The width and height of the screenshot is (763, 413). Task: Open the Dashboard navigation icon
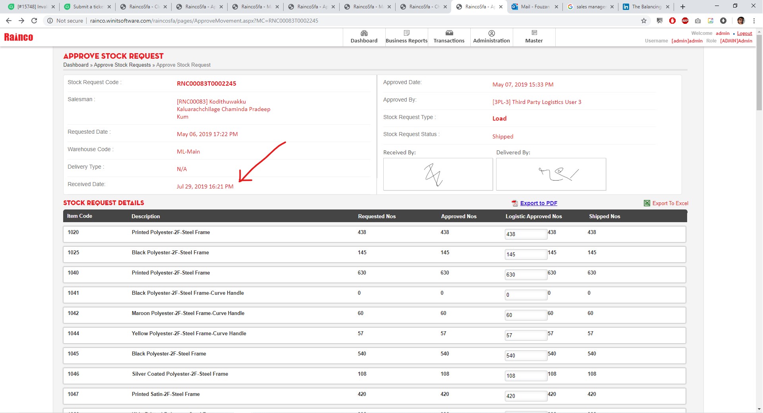click(364, 33)
